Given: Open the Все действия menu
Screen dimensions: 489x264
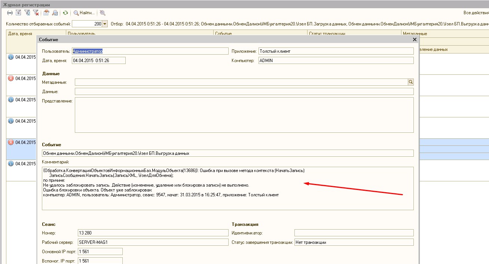Looking at the screenshot, I should coord(475,13).
